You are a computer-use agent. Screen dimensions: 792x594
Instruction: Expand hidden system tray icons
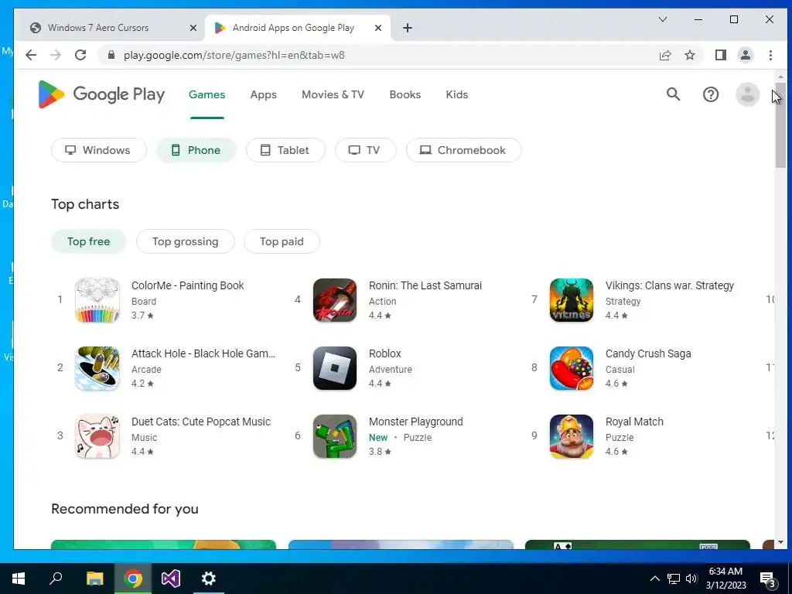[x=654, y=579]
